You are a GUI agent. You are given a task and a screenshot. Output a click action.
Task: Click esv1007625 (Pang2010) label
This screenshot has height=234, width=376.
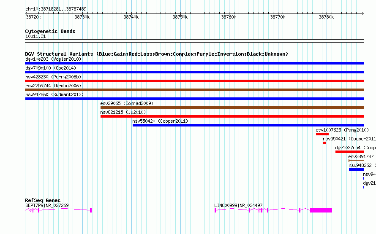point(342,130)
